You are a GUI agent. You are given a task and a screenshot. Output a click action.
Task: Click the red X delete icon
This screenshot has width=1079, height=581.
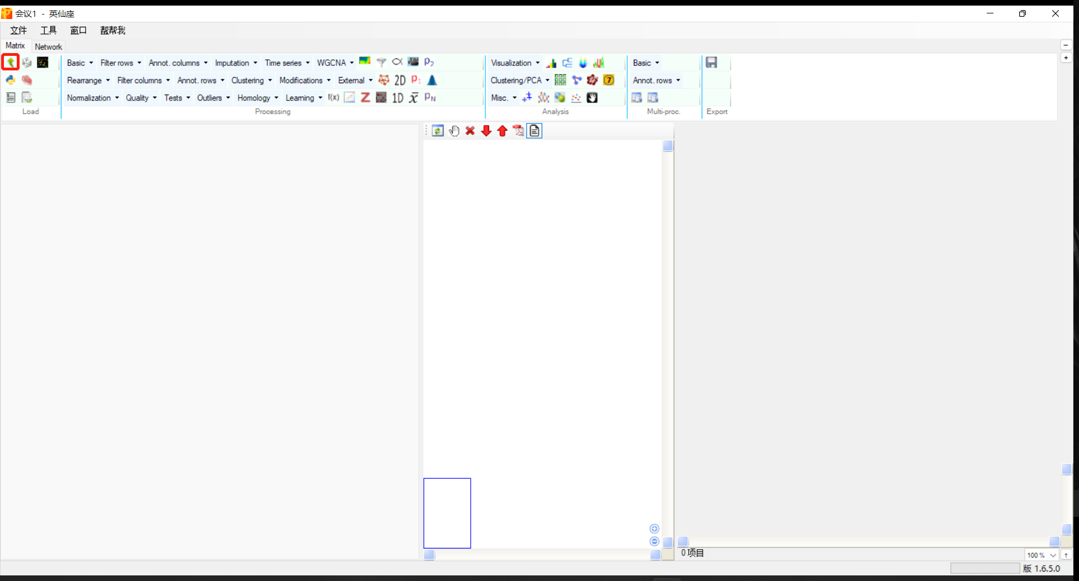[470, 131]
